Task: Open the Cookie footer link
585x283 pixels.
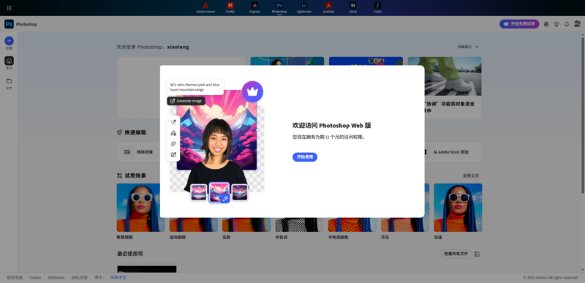Action: pyautogui.click(x=35, y=277)
